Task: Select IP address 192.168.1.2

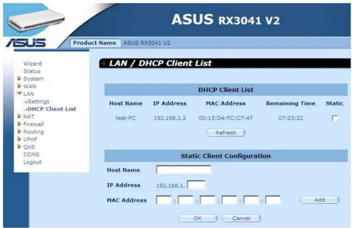Action: pyautogui.click(x=170, y=118)
